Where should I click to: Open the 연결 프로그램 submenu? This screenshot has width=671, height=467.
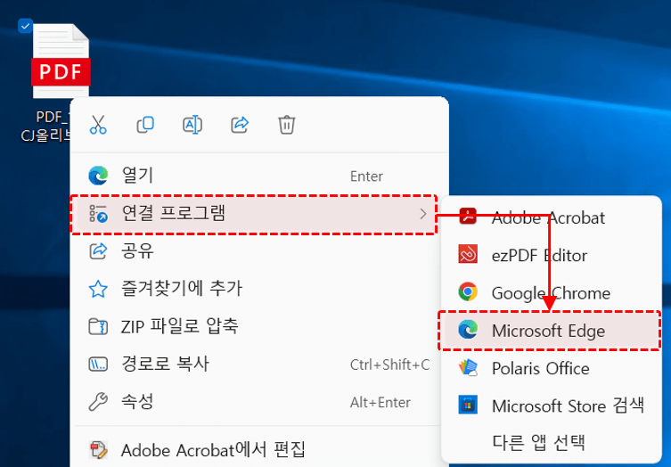tap(254, 214)
